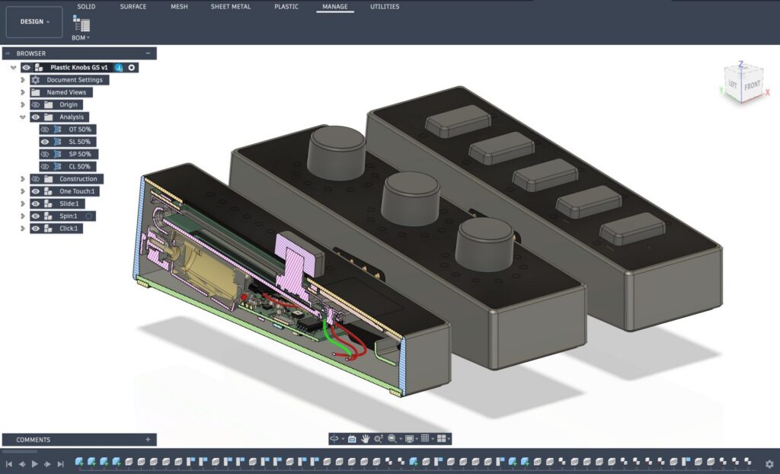Open the Orbit tool dropdown arrow
780x474 pixels.
click(x=343, y=439)
